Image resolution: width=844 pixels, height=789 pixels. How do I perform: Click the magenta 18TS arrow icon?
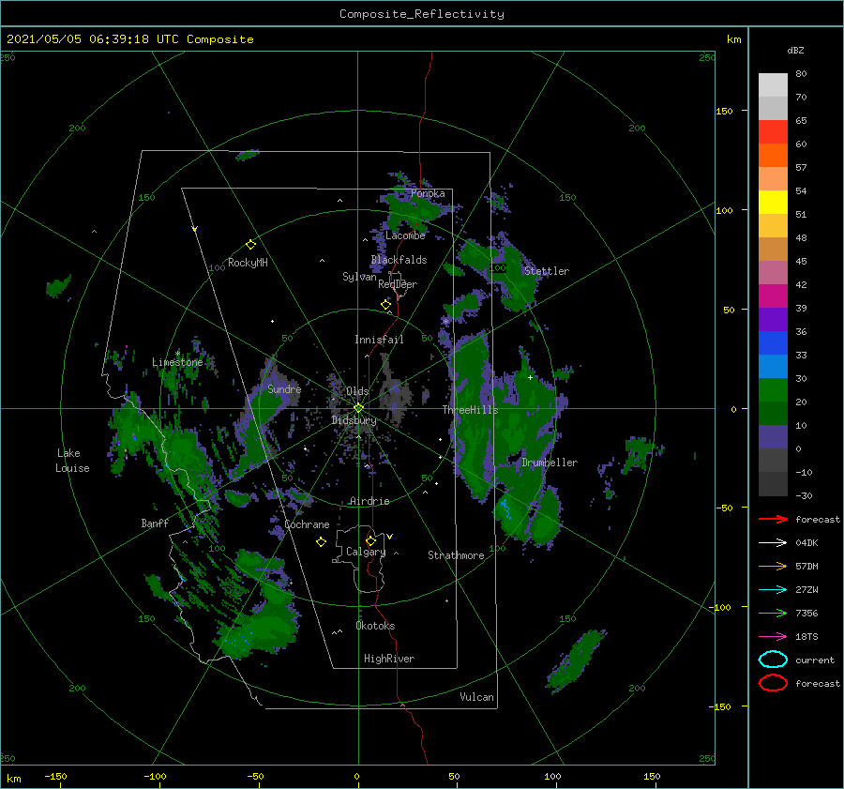pyautogui.click(x=773, y=637)
